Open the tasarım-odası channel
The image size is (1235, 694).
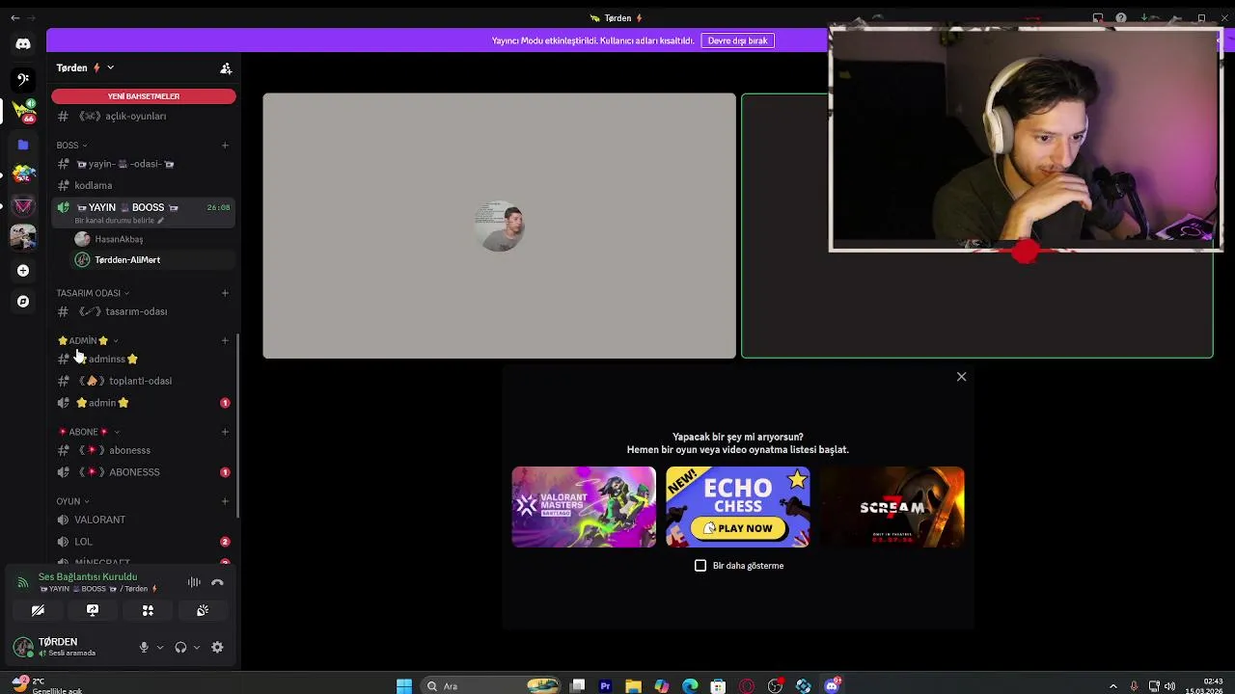coord(144,311)
